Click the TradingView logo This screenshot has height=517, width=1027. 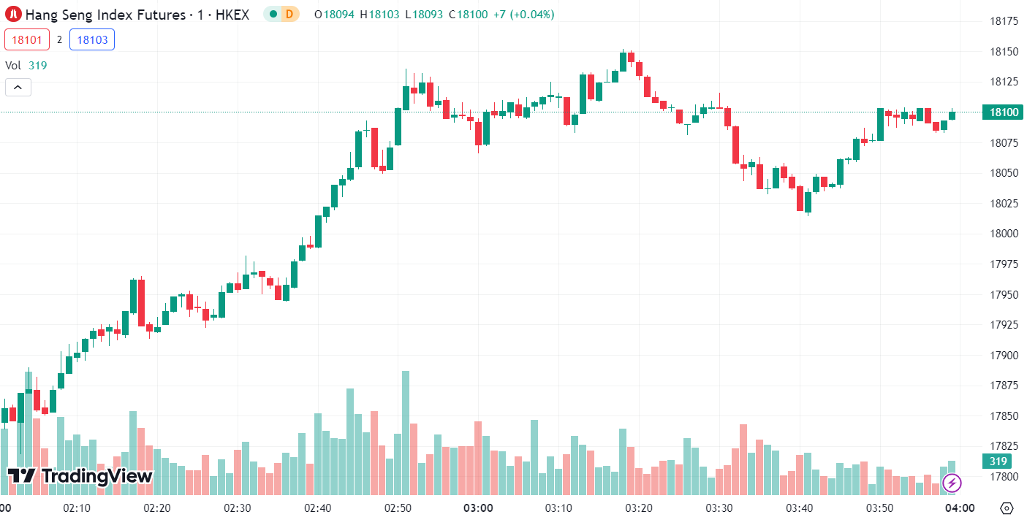coord(80,476)
